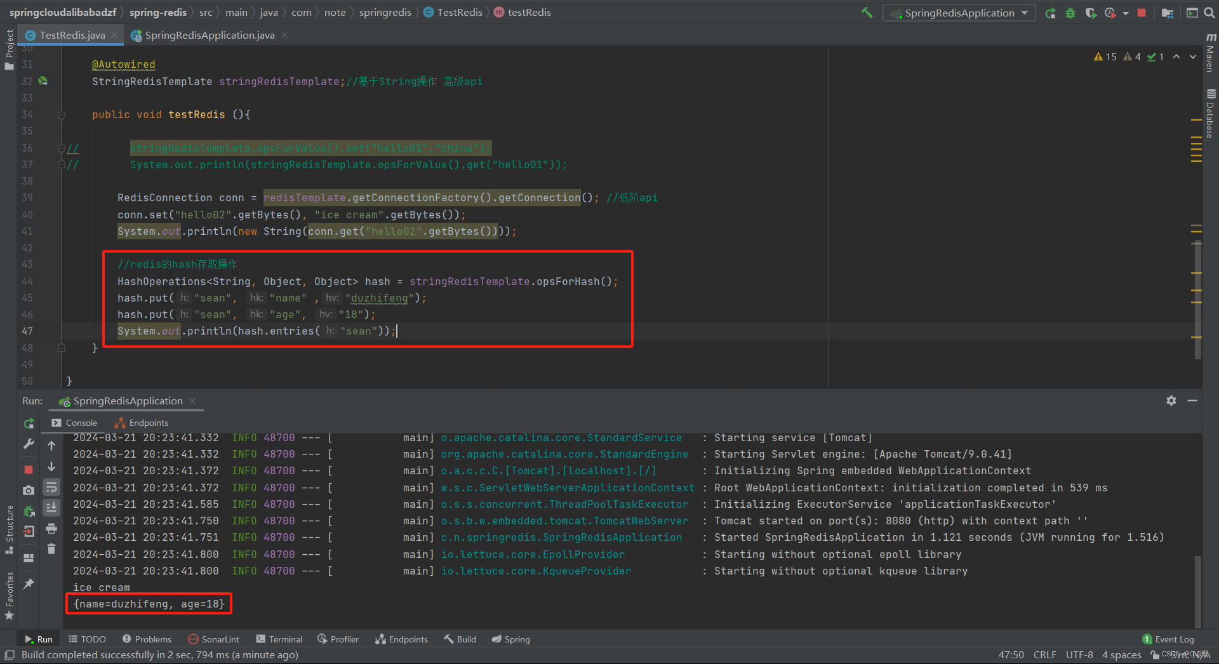Open line separator CRLF selector
1219x664 pixels.
pos(1044,654)
